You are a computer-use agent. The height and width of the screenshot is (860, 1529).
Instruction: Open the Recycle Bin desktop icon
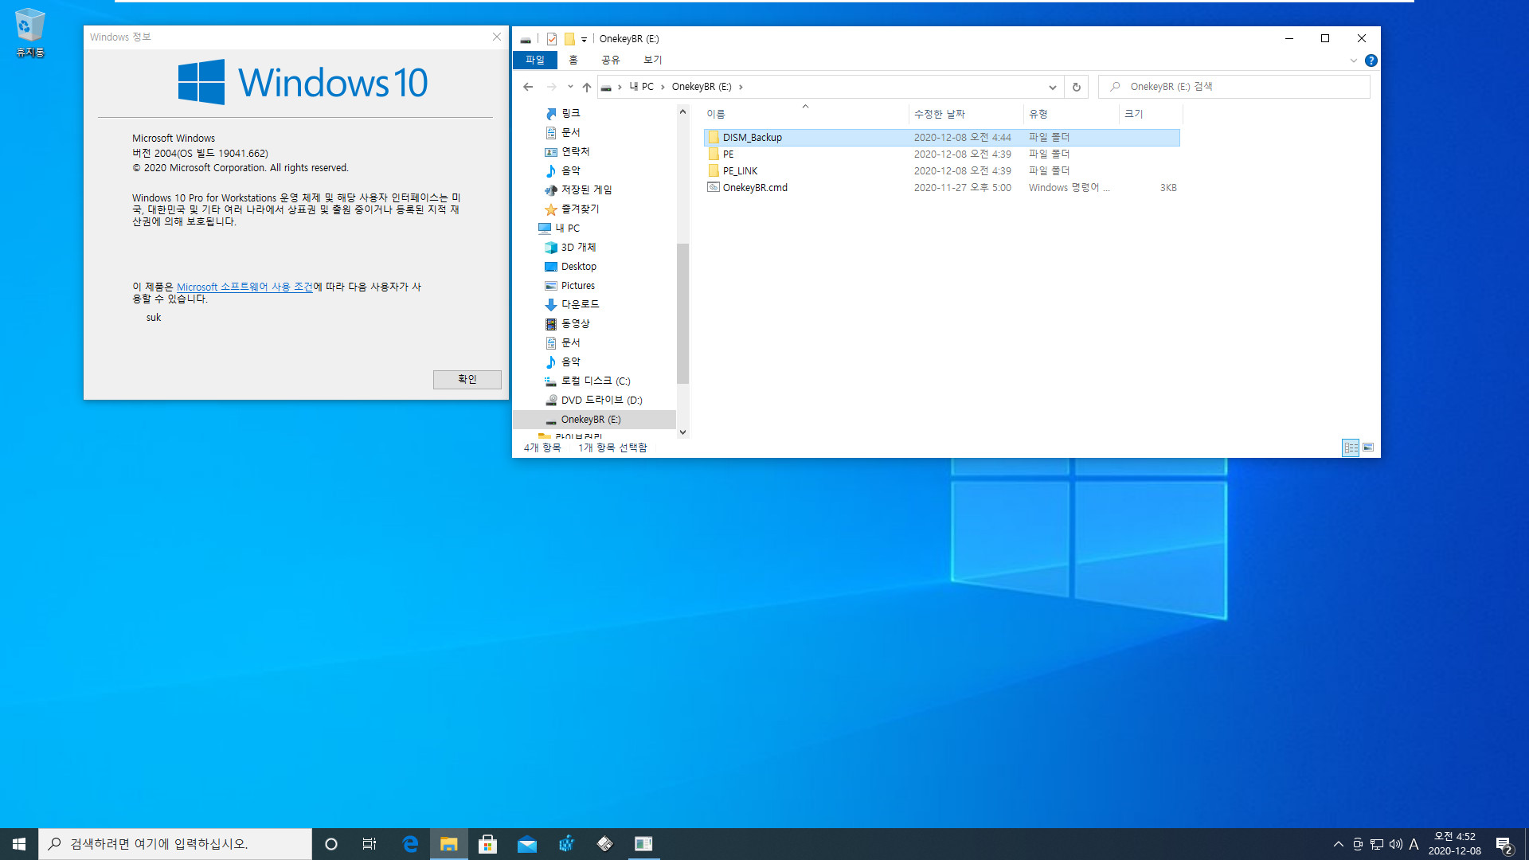(x=30, y=33)
